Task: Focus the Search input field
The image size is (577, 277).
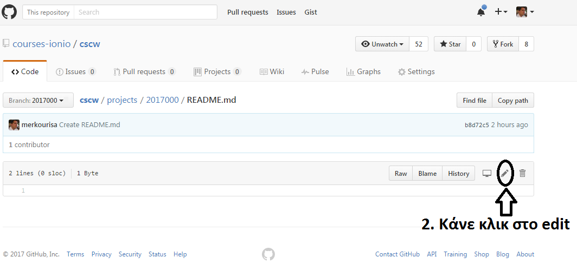Action: (145, 12)
